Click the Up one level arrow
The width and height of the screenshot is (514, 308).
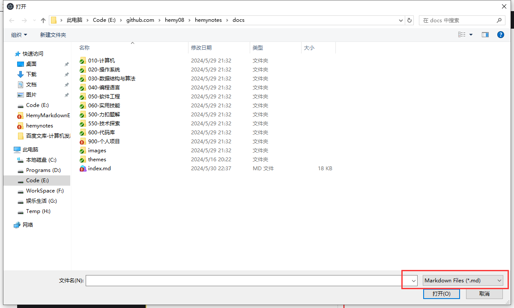[43, 21]
